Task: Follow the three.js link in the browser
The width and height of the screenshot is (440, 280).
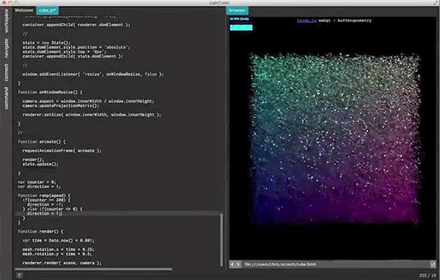Action: point(307,21)
